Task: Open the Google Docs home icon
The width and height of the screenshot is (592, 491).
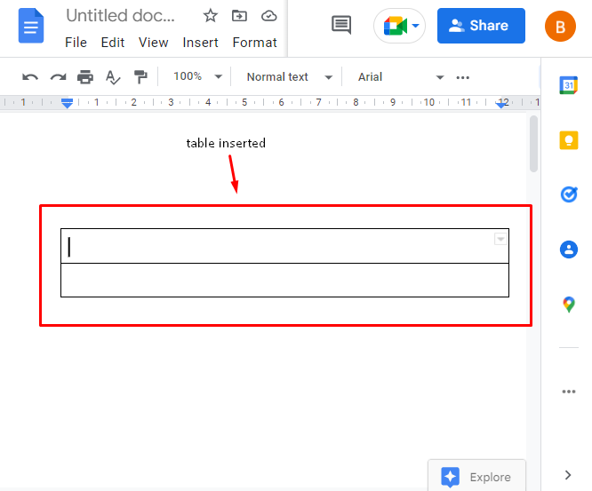Action: pos(31,26)
